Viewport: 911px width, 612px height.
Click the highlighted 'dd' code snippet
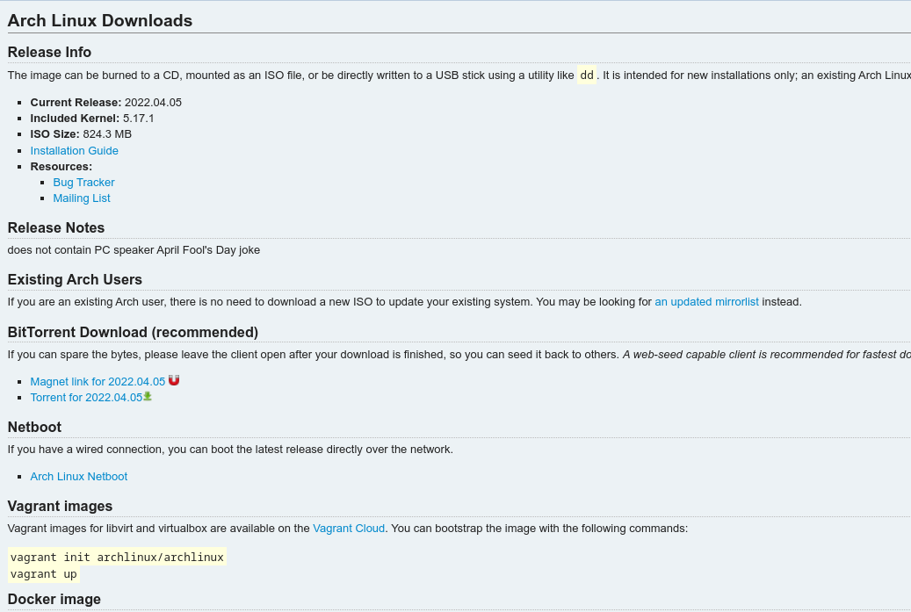point(587,75)
